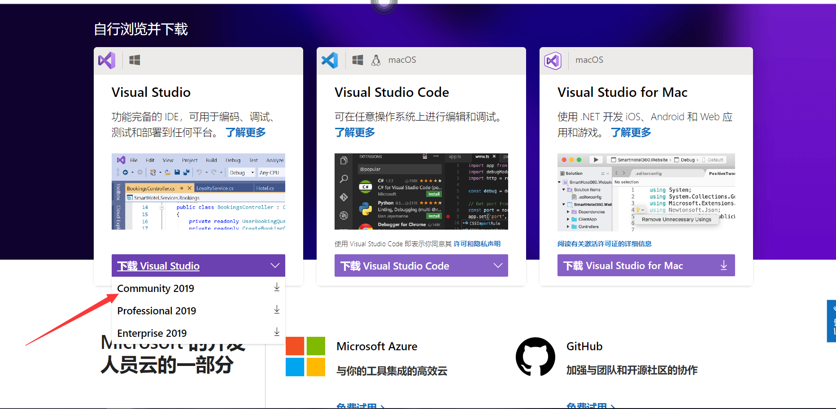836x409 pixels.
Task: Click the 下载 Visual Studio button text
Action: tap(158, 266)
